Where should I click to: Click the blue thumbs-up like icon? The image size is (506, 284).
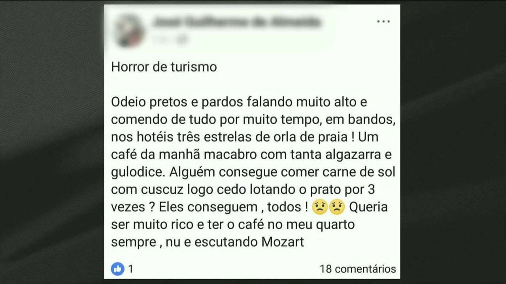(x=117, y=269)
